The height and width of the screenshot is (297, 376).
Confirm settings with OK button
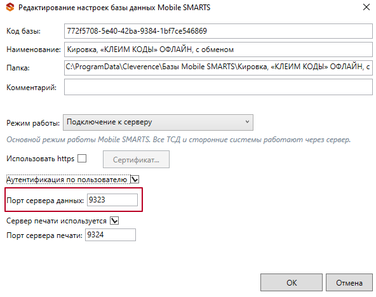coord(292,282)
